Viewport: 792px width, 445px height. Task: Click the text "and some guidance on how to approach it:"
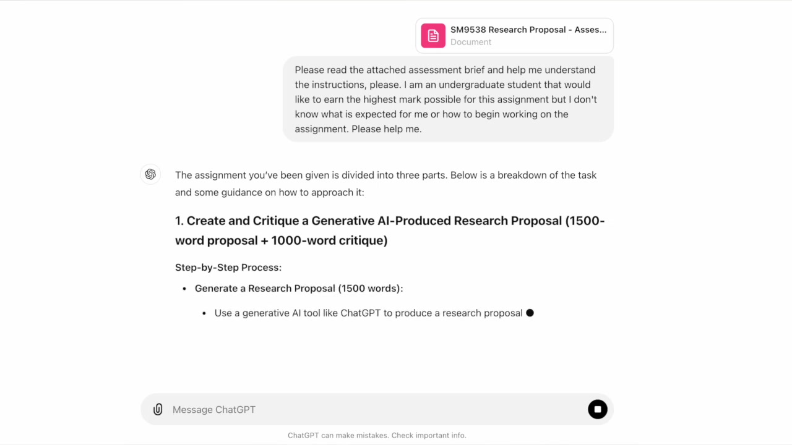point(270,192)
